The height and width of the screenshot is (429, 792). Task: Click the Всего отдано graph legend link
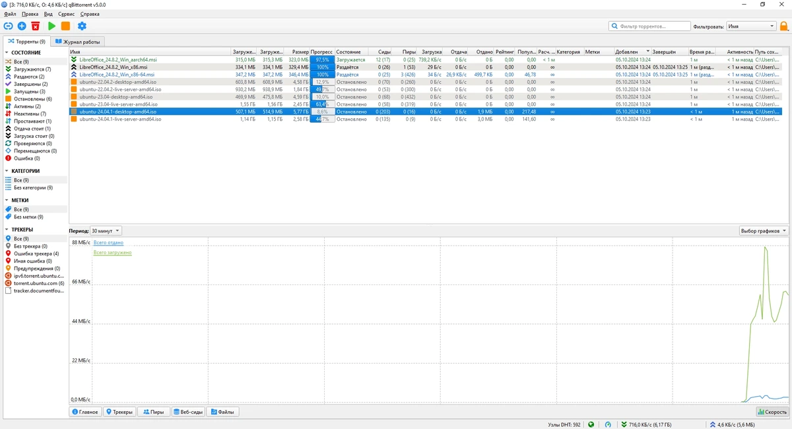(x=108, y=243)
